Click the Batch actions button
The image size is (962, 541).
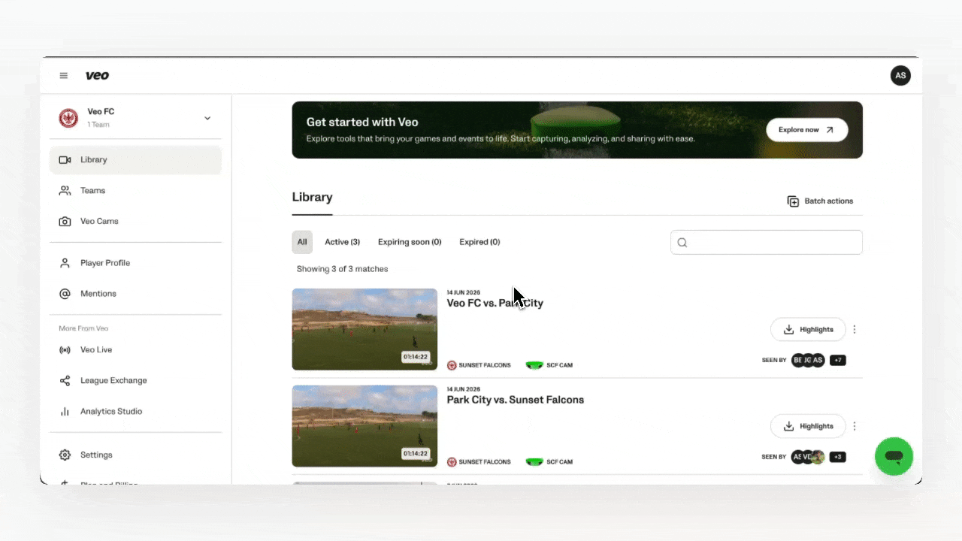[820, 201]
